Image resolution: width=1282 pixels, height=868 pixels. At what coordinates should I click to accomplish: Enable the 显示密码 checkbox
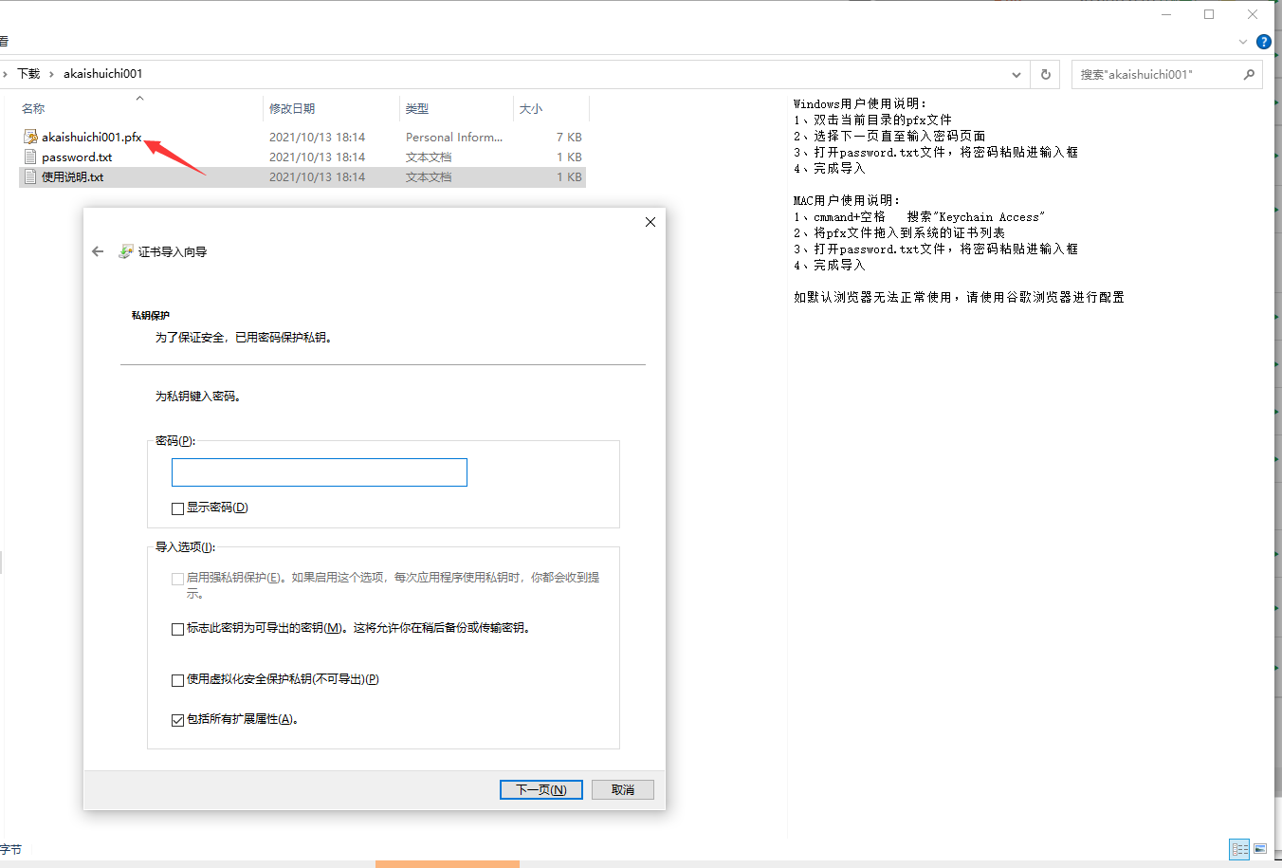tap(176, 508)
